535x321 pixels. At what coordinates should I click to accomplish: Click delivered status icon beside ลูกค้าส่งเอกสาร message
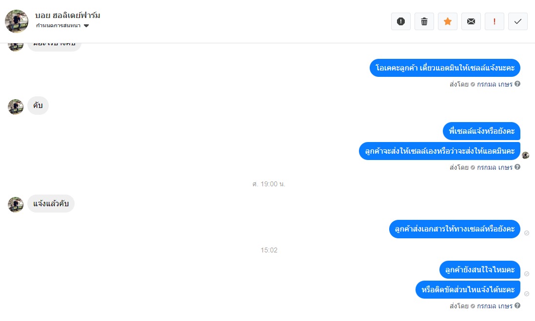(527, 233)
